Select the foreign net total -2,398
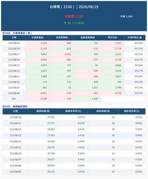The width and height of the screenshot is (148, 179). (43, 99)
